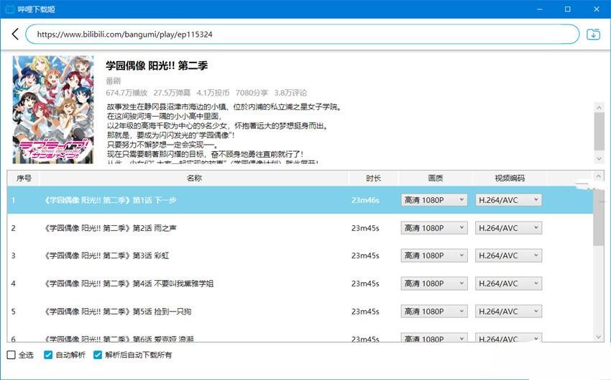Viewport: 611px width, 380px height.
Task: Click the anime cover thumbnail
Action: pyautogui.click(x=53, y=109)
